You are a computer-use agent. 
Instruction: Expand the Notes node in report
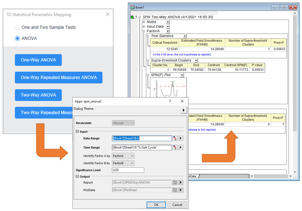[x=144, y=22]
